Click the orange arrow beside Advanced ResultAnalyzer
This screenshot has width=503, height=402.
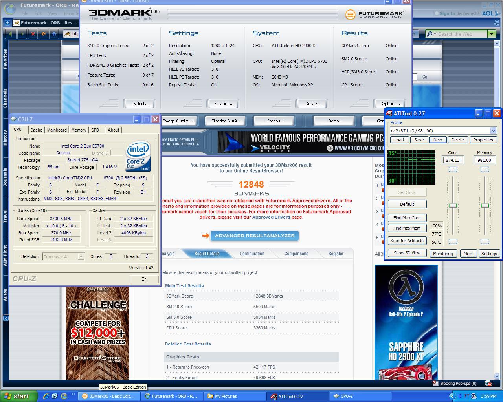click(205, 236)
